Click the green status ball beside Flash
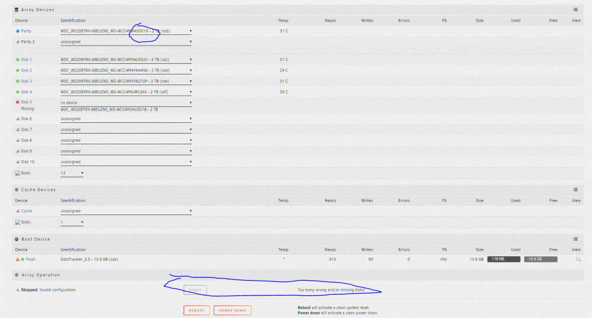This screenshot has width=592, height=318. point(22,259)
